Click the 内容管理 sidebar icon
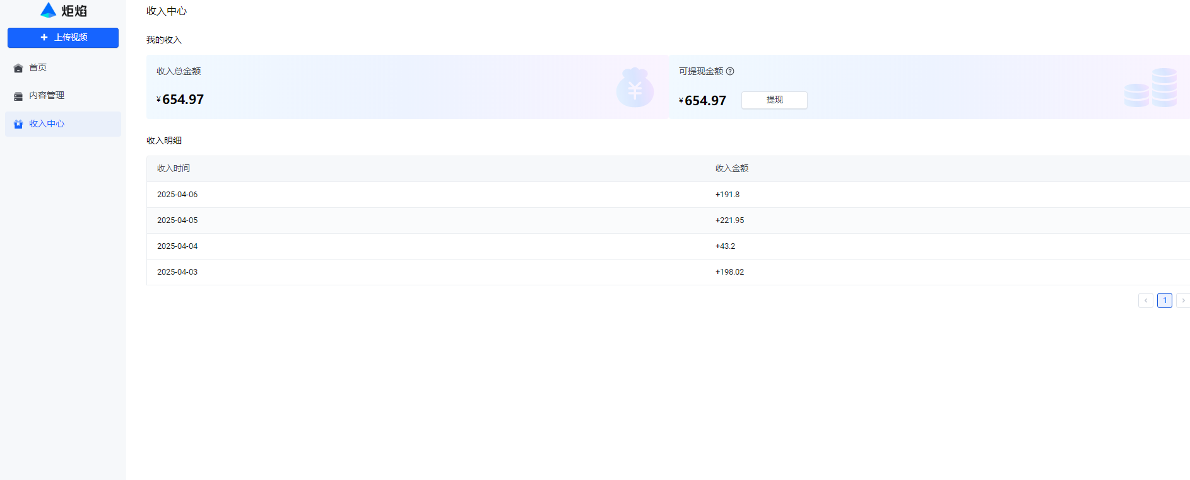The height and width of the screenshot is (480, 1190). click(x=18, y=96)
